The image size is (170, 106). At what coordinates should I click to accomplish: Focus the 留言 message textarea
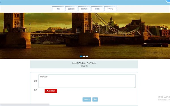87,81
